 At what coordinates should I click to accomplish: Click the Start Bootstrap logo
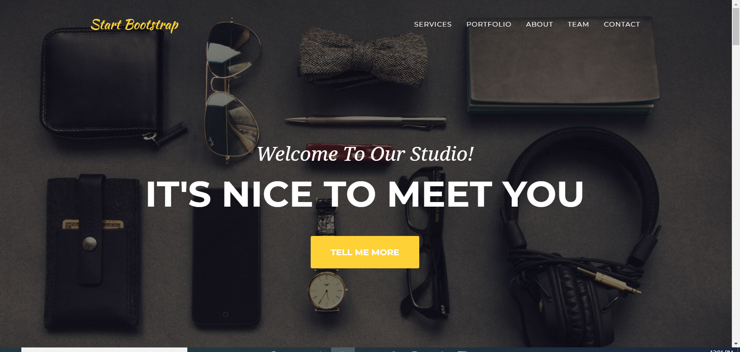(134, 25)
